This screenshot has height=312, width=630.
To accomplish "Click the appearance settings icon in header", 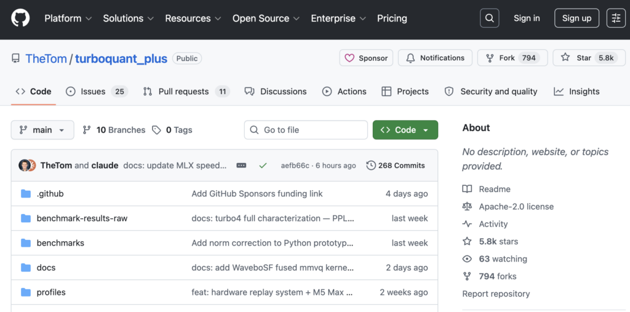I will [x=616, y=18].
